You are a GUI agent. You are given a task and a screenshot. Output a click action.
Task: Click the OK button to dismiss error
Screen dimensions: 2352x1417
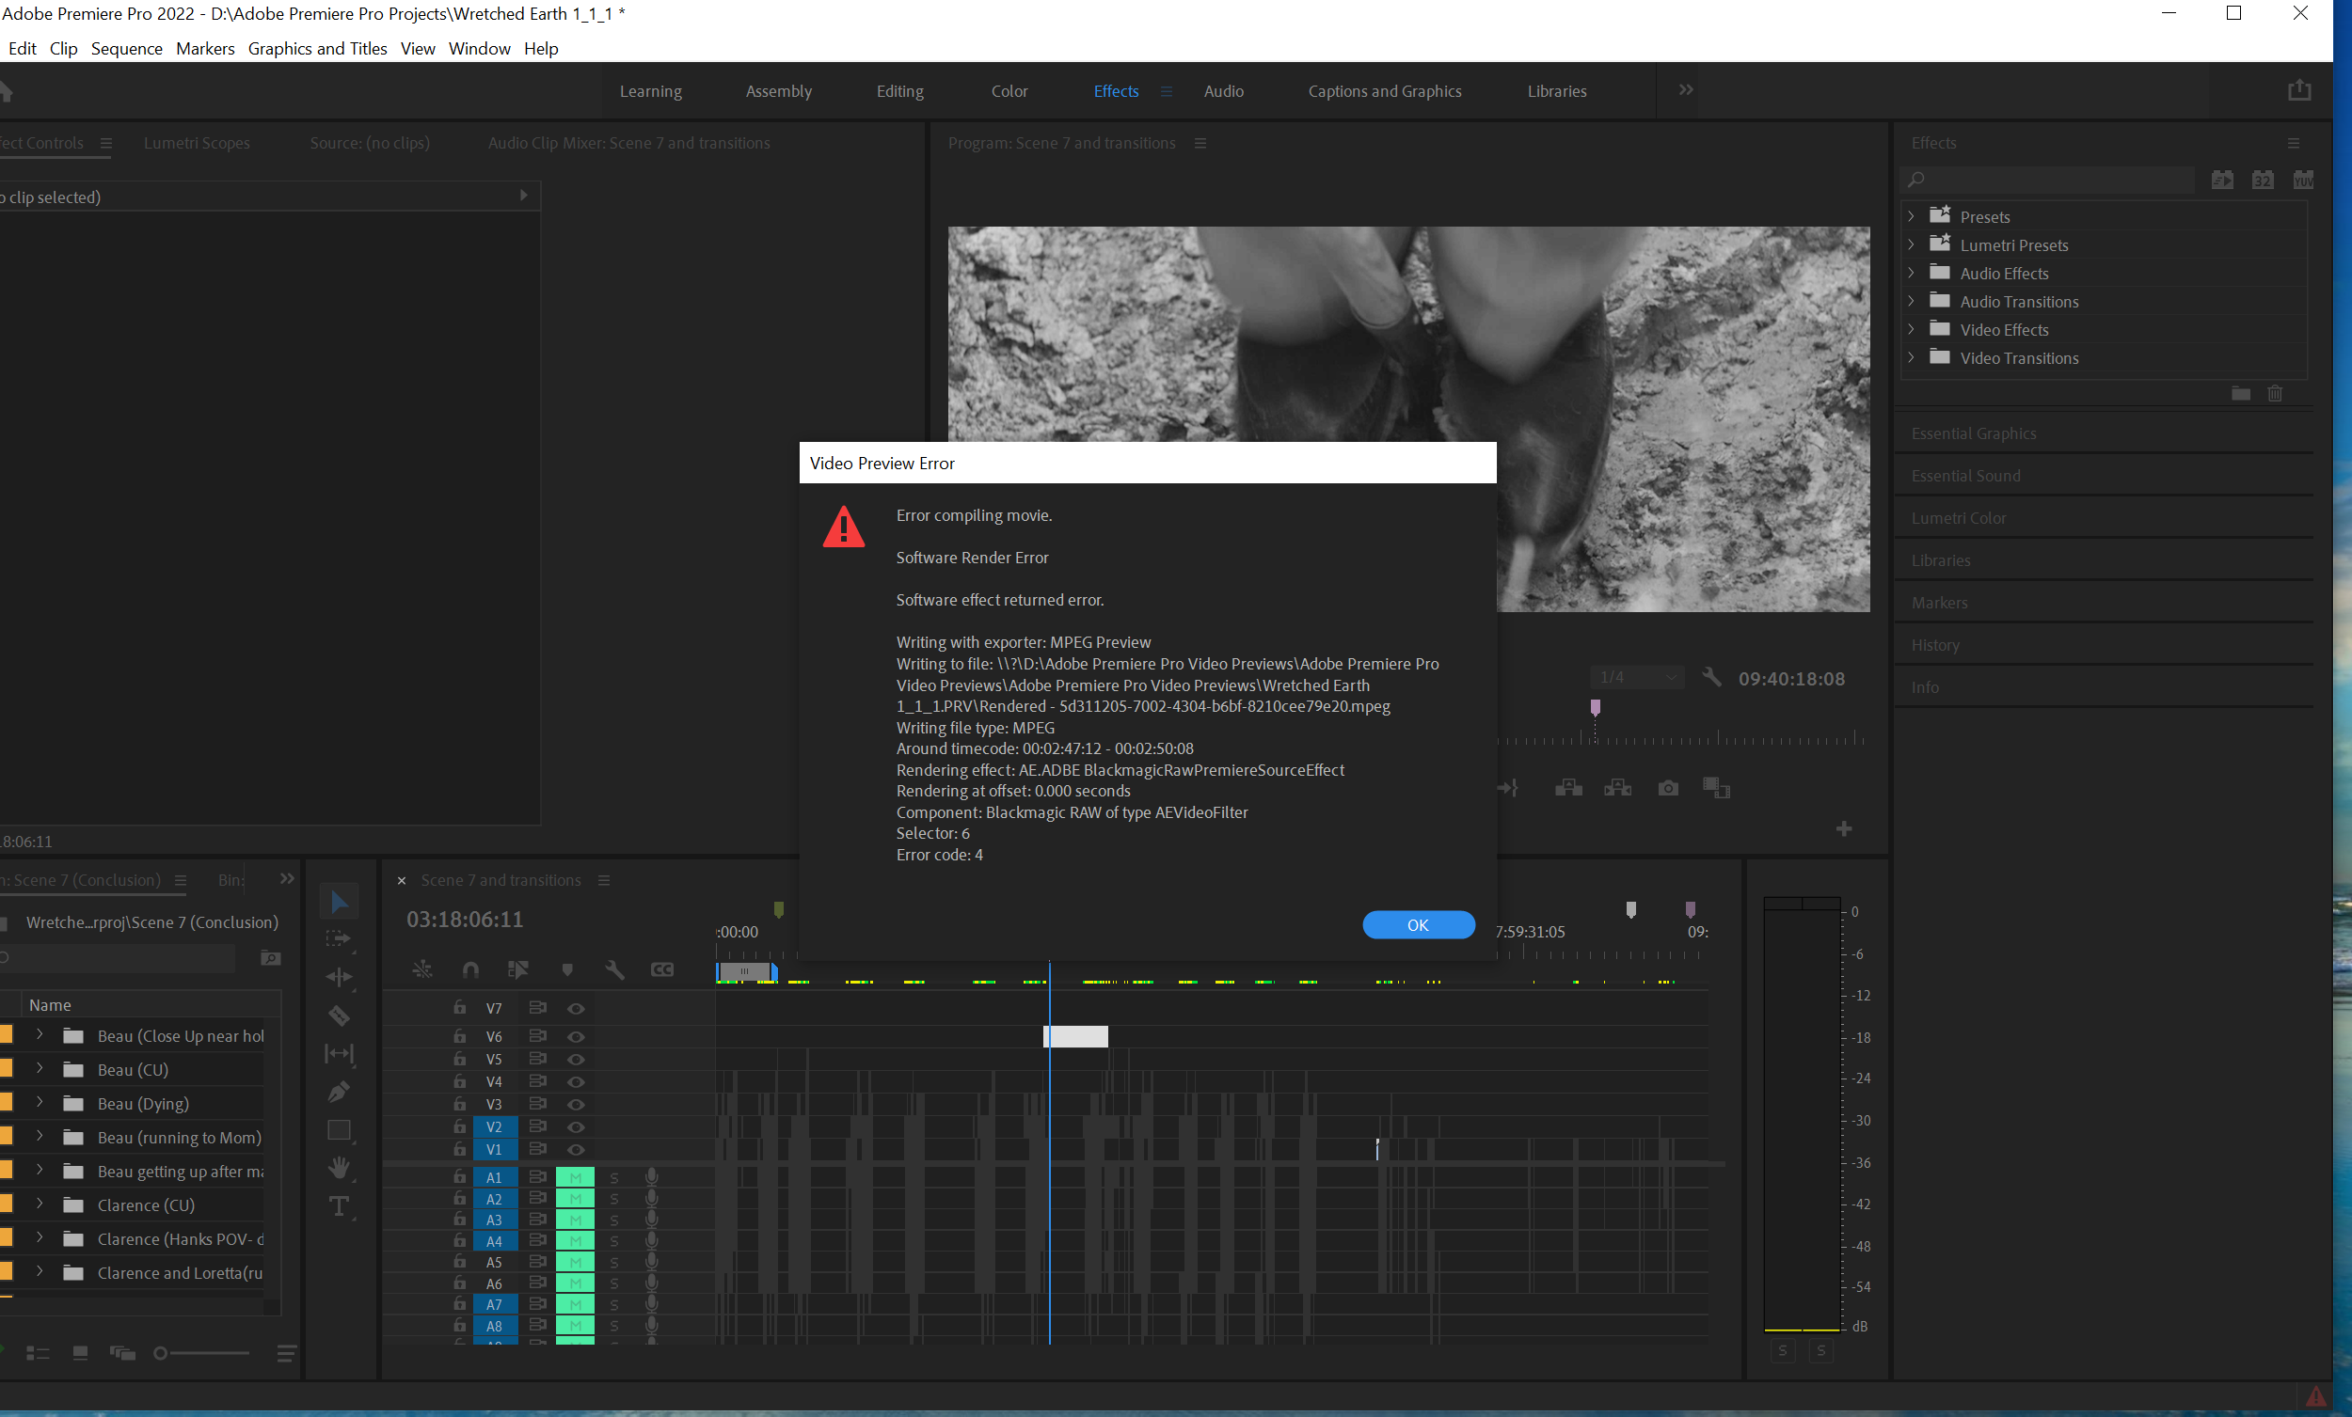[x=1418, y=923]
